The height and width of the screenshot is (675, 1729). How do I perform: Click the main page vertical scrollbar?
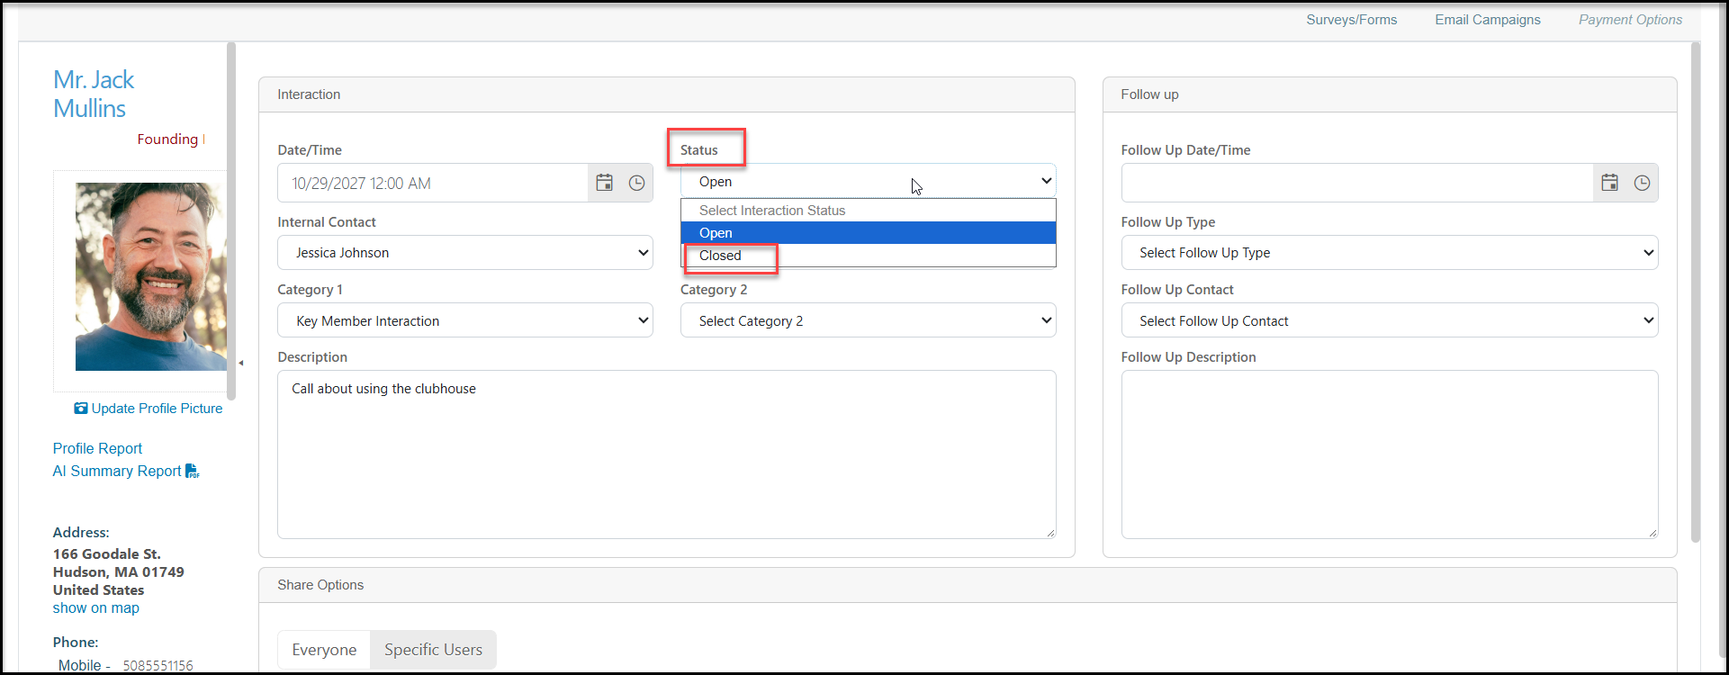point(1696,292)
